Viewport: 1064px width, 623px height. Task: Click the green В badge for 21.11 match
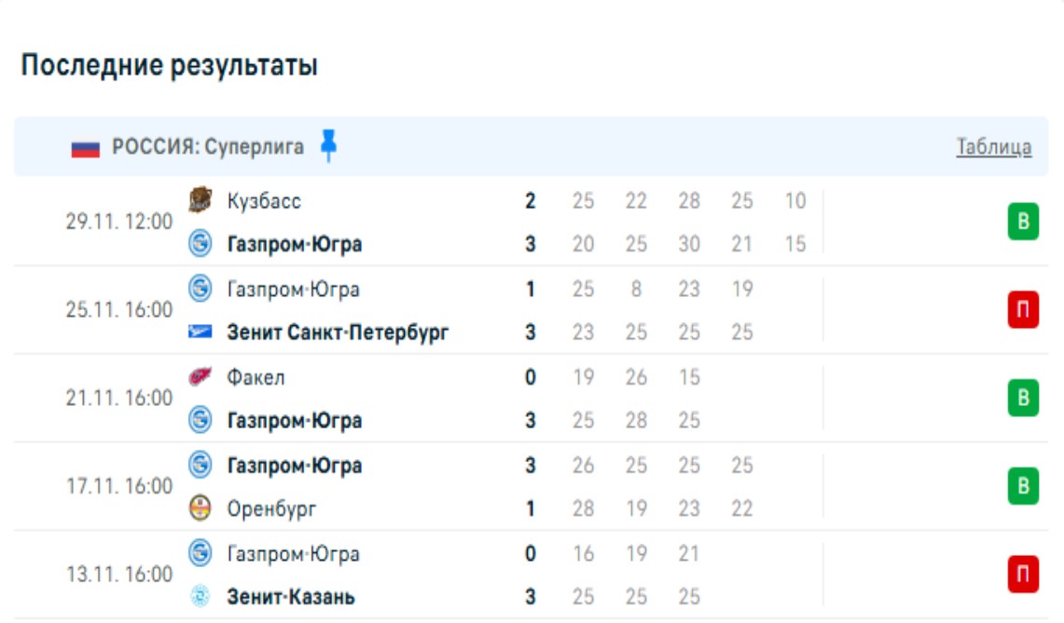coord(1022,399)
